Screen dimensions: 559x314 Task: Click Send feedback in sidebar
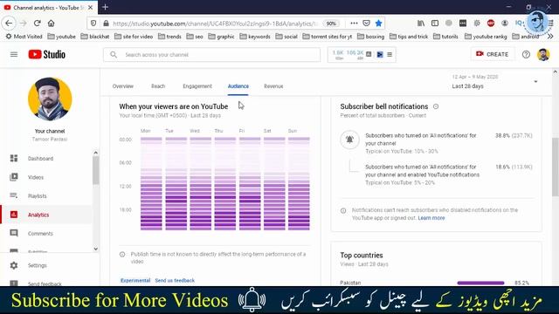[45, 283]
